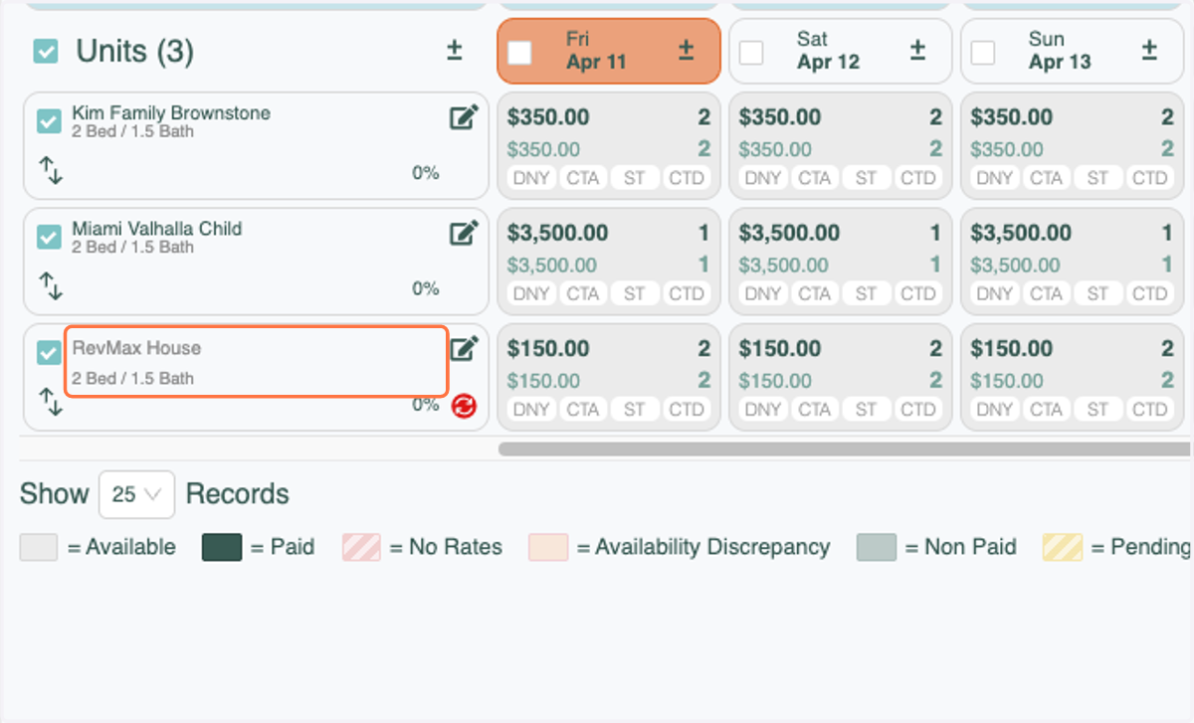This screenshot has width=1194, height=723.
Task: Click green availability 1 on Miami Valhalla Fri Apr 11
Action: [704, 266]
